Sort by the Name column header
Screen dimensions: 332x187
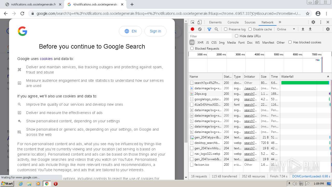205,77
